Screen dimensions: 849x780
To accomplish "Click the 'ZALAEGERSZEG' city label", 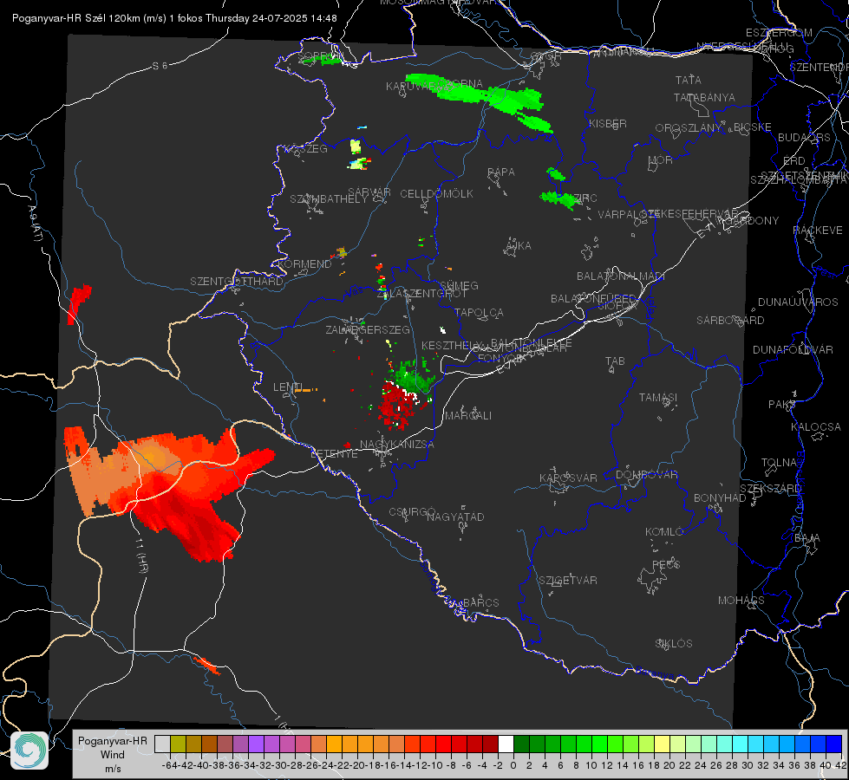I will tap(368, 329).
